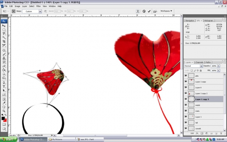Image resolution: width=227 pixels, height=142 pixels.
Task: Switch to the Paths tab
Action: click(x=208, y=62)
